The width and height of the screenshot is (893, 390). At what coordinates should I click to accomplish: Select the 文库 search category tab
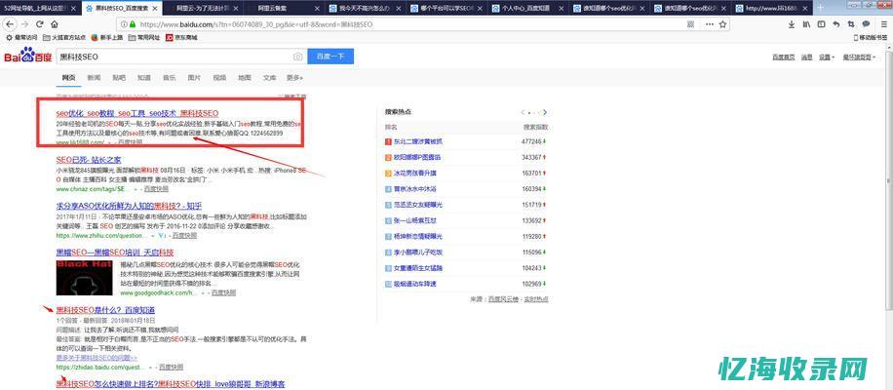coord(269,77)
